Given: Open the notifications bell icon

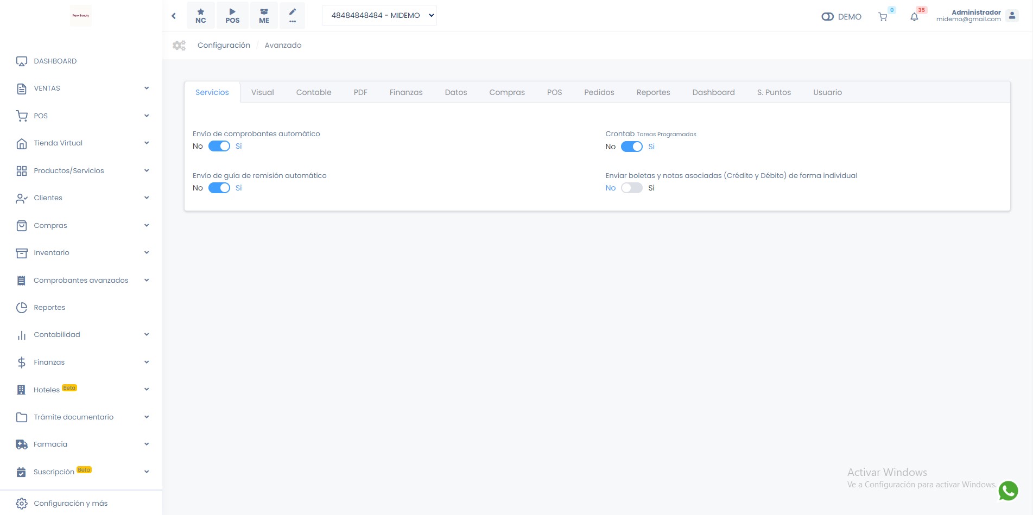Looking at the screenshot, I should [914, 17].
